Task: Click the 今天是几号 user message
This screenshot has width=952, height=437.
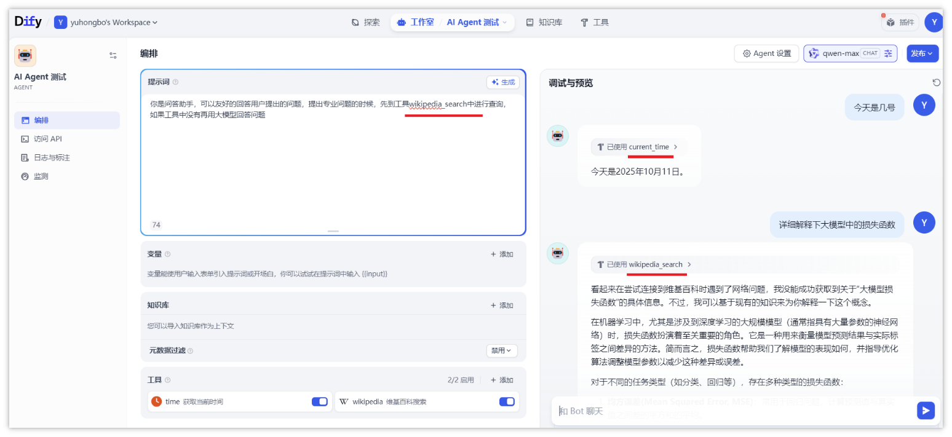Action: point(874,107)
